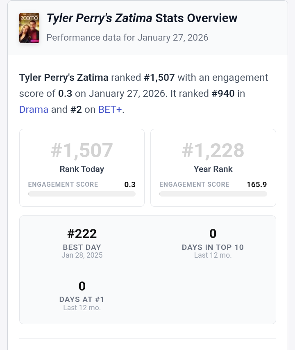Click the 165.9 engagement score value

[257, 185]
